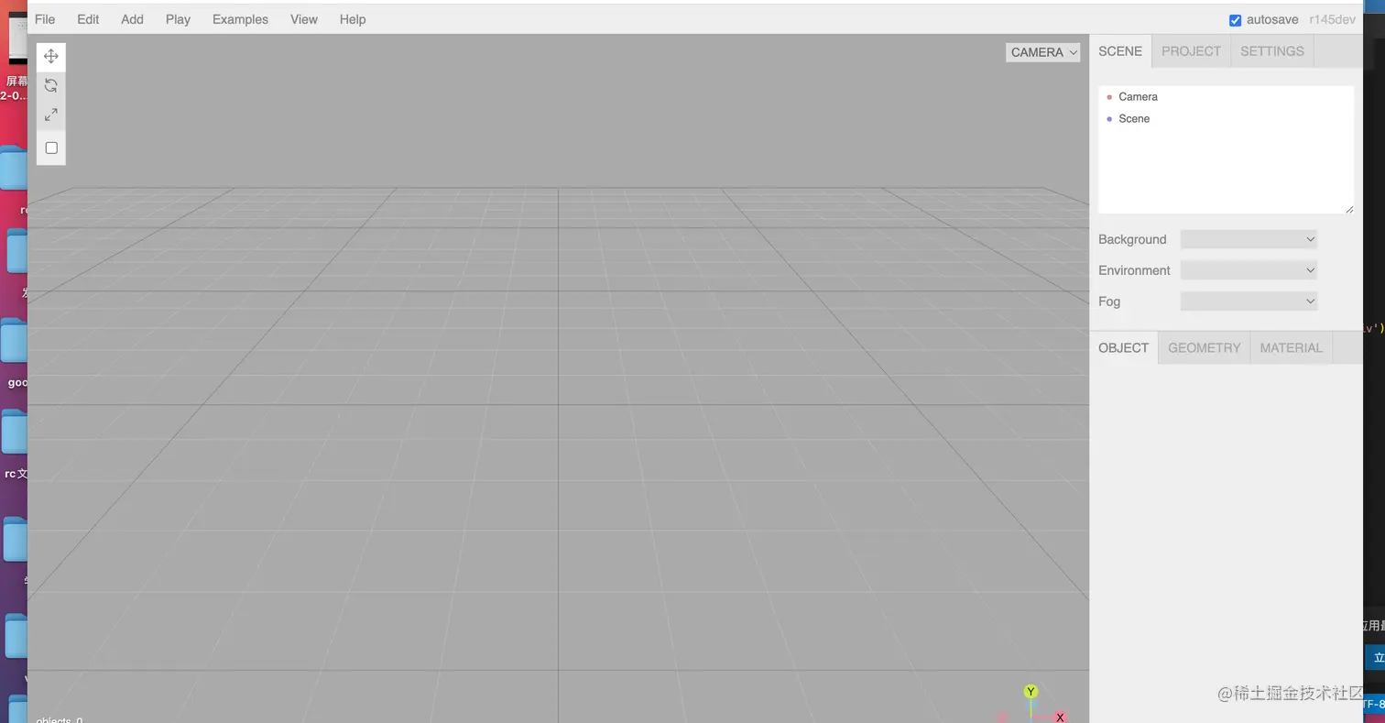Toggle the local space checkbox in toolbar
This screenshot has height=723, width=1385.
(x=51, y=148)
